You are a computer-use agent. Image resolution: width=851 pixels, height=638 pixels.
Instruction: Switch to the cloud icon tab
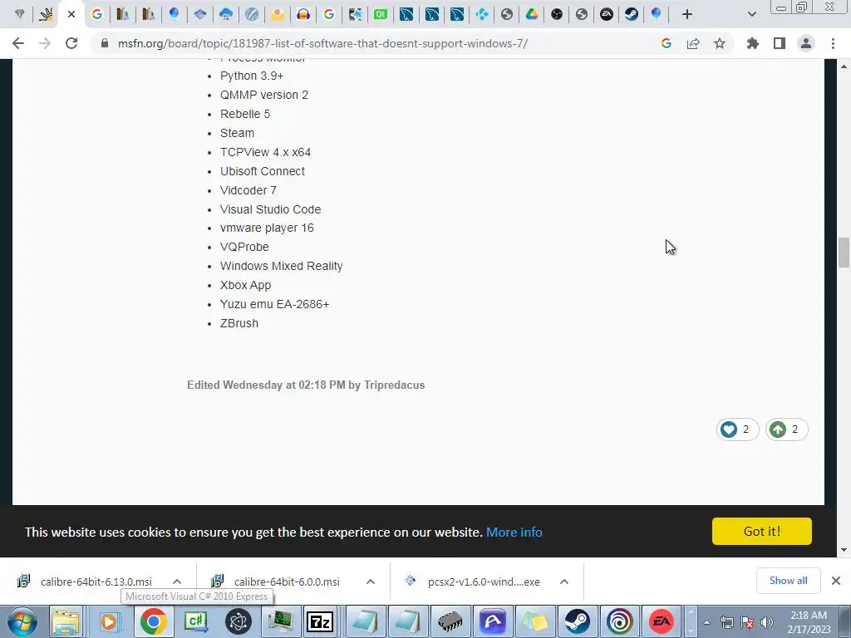click(226, 15)
